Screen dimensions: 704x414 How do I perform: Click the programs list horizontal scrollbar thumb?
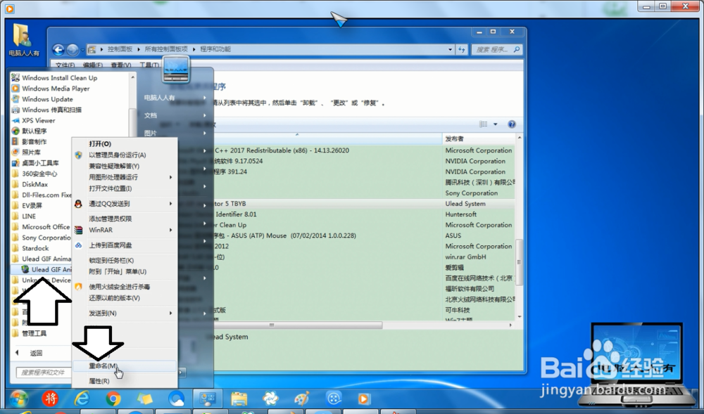(x=272, y=325)
